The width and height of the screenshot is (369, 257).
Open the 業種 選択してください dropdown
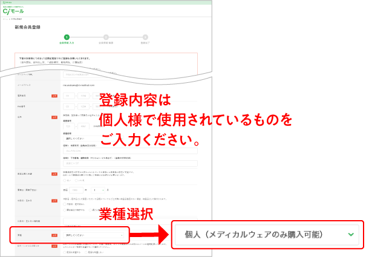point(93,235)
